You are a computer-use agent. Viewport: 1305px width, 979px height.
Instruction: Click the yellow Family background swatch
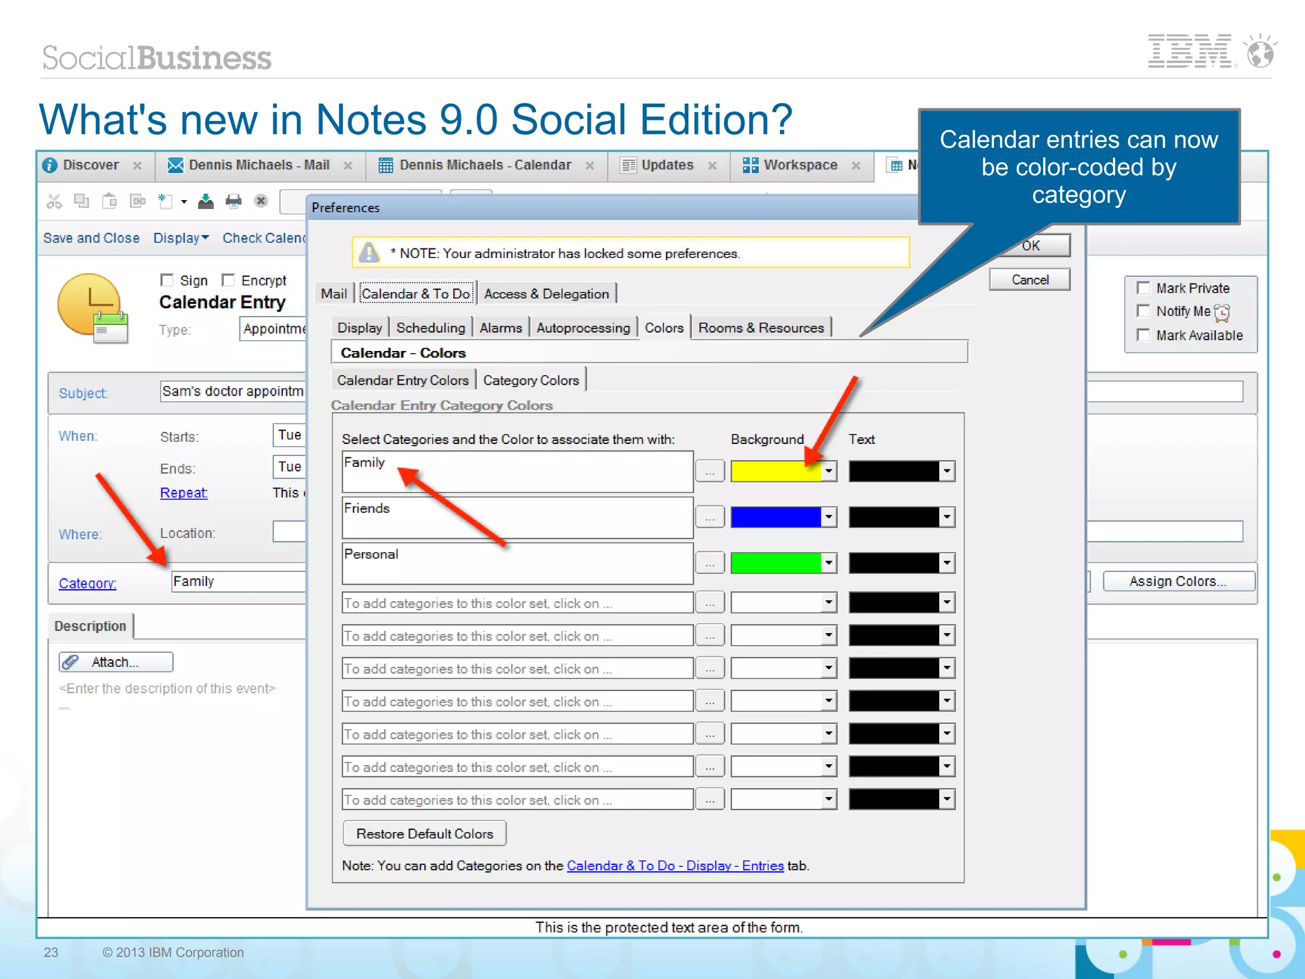click(x=776, y=471)
